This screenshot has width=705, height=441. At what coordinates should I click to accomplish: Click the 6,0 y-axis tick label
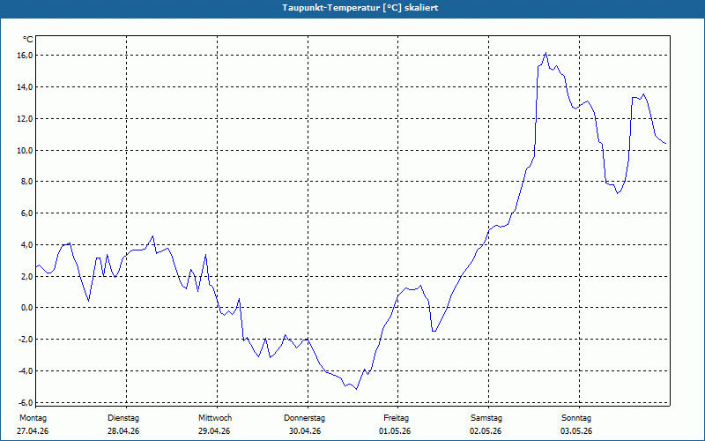tap(26, 213)
